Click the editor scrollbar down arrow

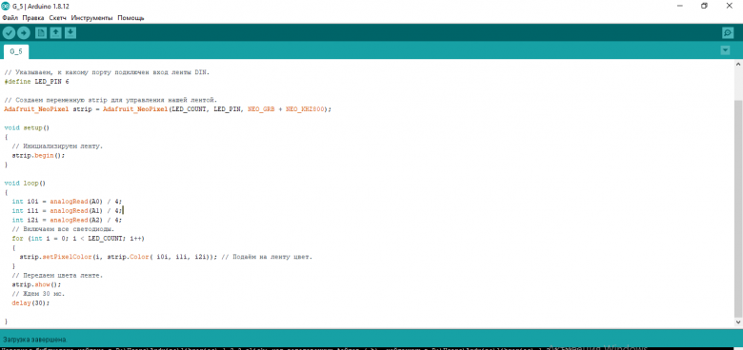738,322
